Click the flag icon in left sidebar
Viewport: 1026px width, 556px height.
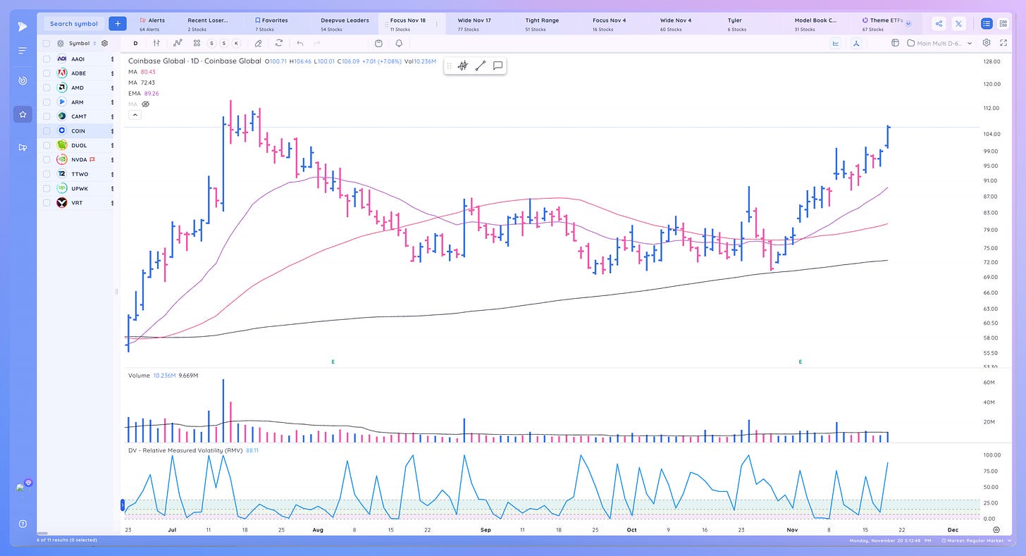pyautogui.click(x=23, y=147)
